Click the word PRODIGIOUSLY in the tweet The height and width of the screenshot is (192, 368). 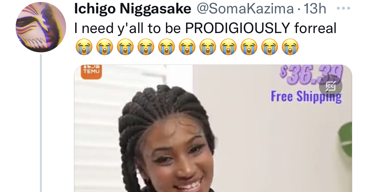[x=237, y=28]
